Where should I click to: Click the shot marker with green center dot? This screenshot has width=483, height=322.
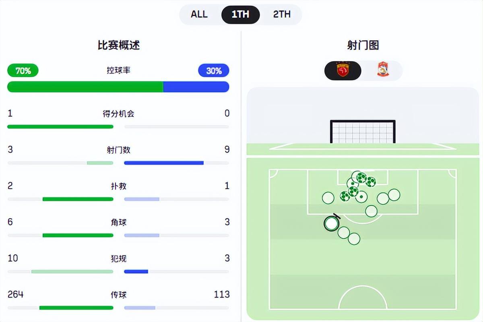point(361,197)
